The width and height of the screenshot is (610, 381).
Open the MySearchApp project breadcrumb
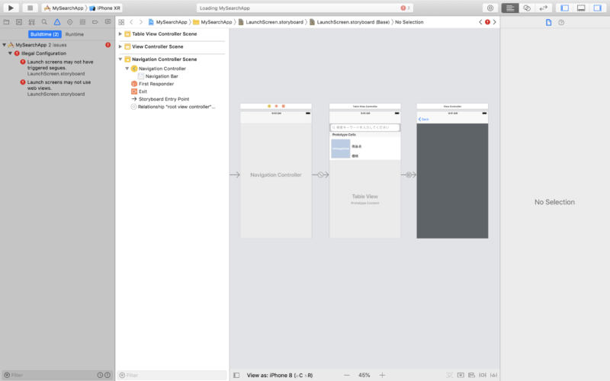pos(168,22)
